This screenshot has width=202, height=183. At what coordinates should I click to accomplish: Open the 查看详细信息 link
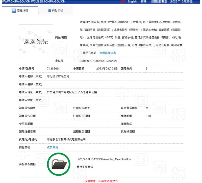108,53
